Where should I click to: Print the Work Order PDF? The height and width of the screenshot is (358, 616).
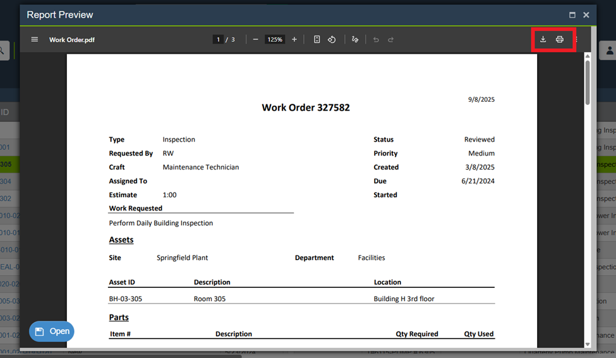coord(560,39)
